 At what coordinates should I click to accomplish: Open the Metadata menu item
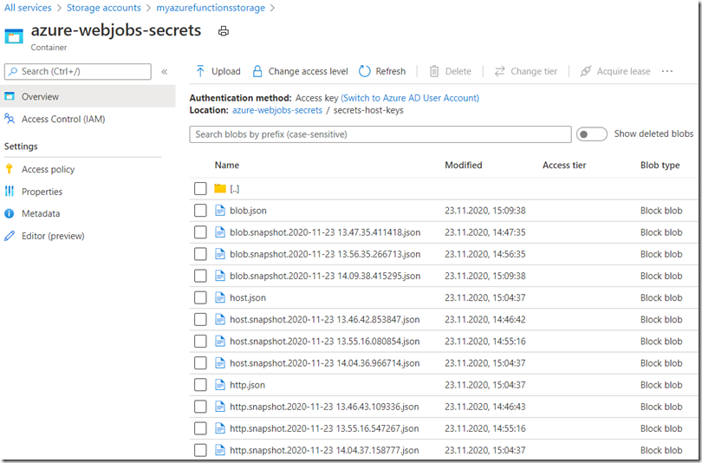click(41, 213)
